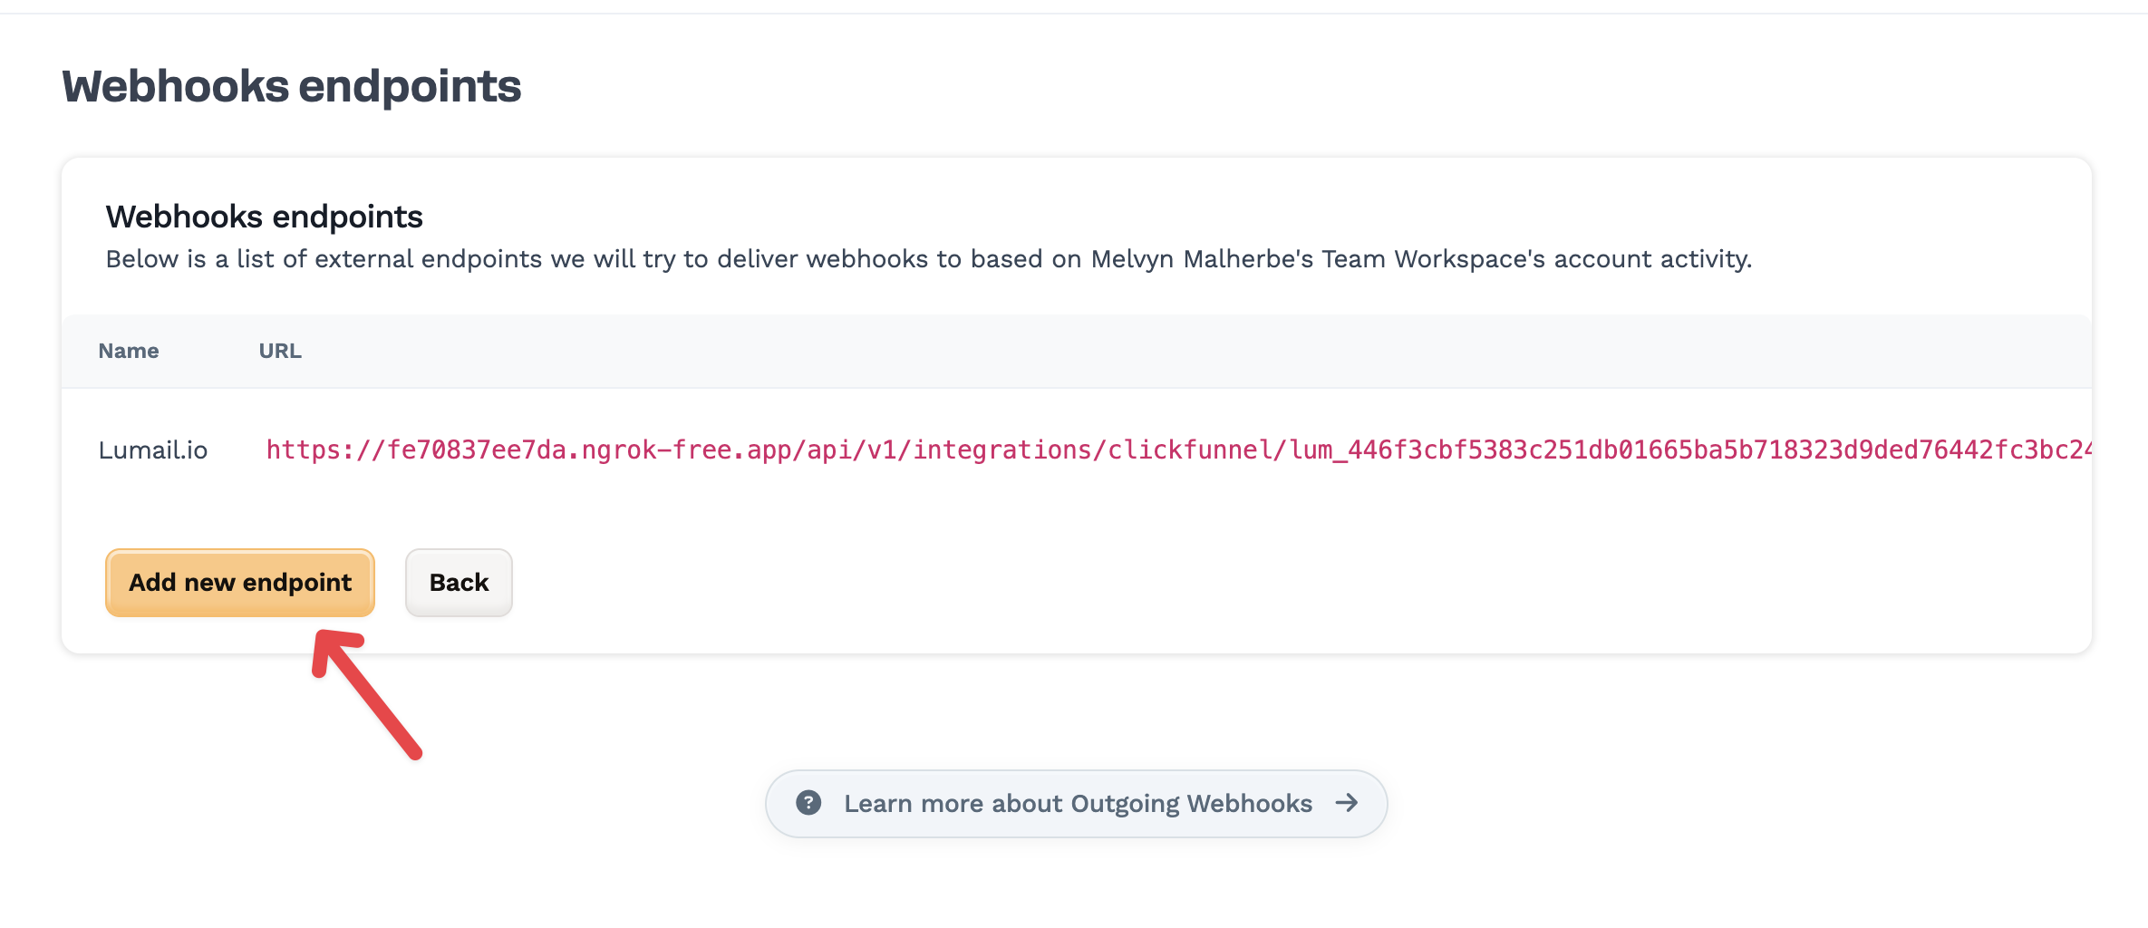This screenshot has width=2148, height=928.
Task: Open Learn more about Outgoing Webhooks link
Action: pos(1076,804)
